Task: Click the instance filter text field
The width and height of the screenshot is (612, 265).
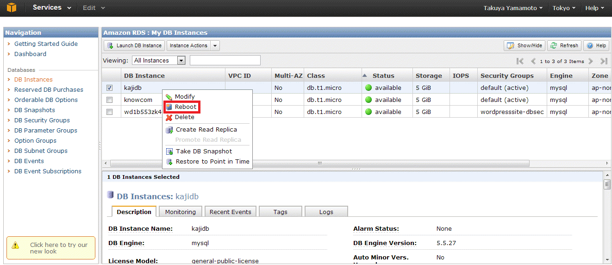Action: coord(225,60)
